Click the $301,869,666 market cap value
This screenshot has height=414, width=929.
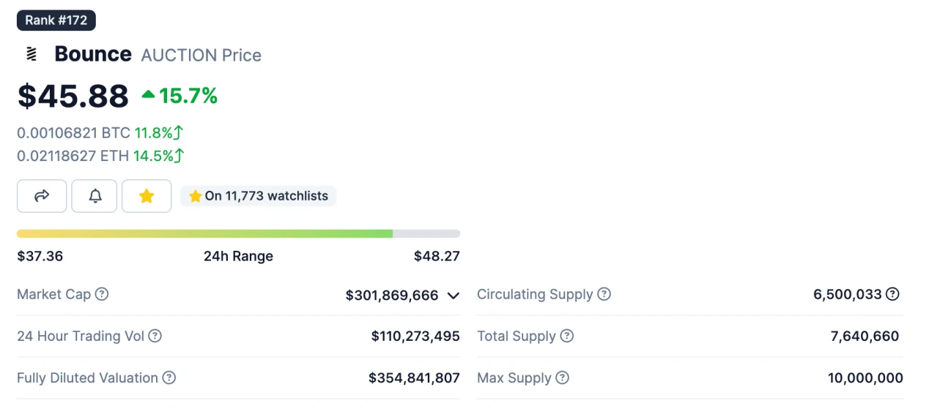tap(392, 295)
